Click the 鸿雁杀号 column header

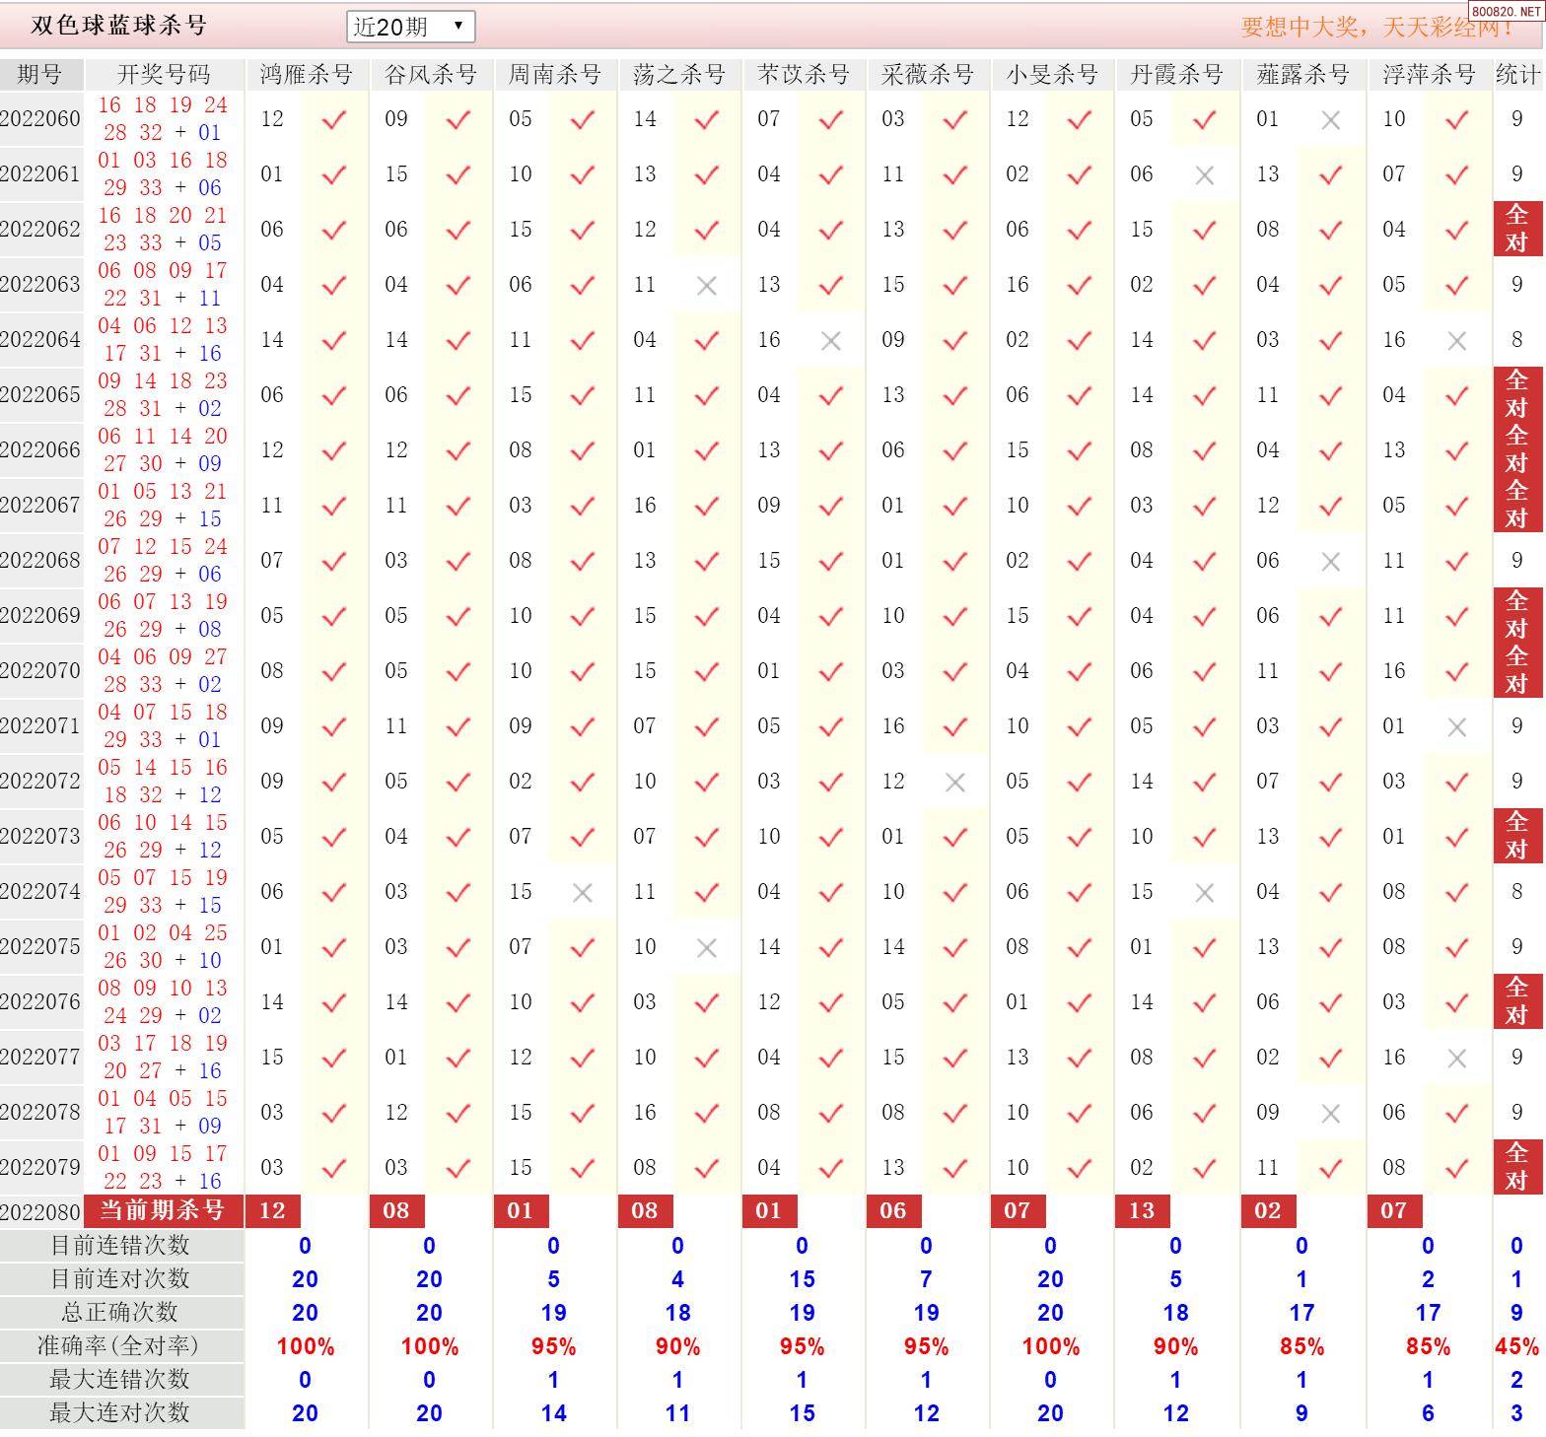click(307, 75)
